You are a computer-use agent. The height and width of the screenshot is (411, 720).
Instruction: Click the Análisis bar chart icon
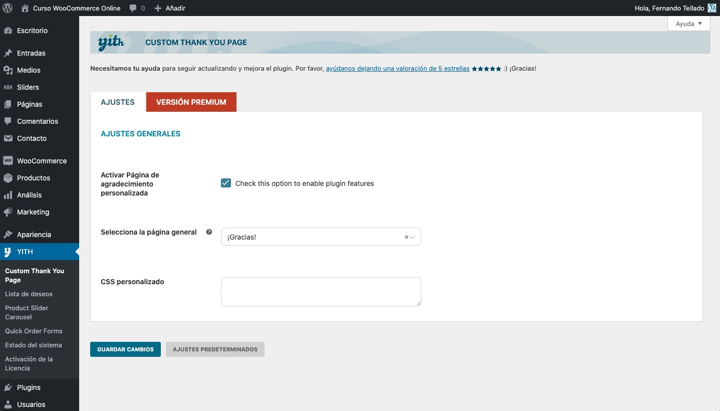[x=8, y=195]
